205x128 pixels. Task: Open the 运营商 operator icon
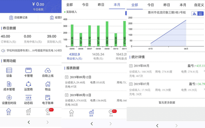pyautogui.click(x=28, y=84)
